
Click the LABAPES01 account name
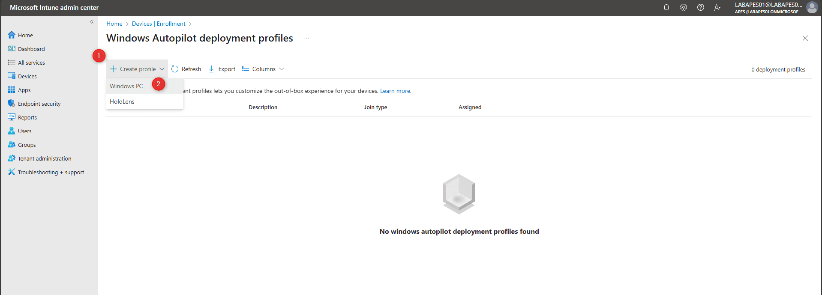coord(768,5)
